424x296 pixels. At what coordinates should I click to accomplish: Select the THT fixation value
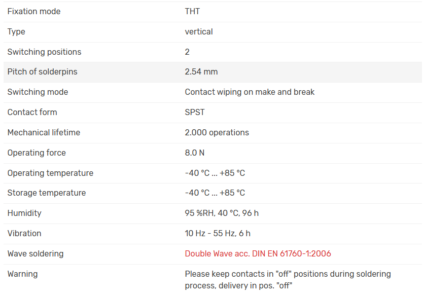[192, 12]
